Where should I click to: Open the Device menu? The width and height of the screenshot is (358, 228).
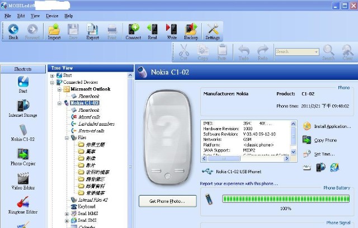52,16
